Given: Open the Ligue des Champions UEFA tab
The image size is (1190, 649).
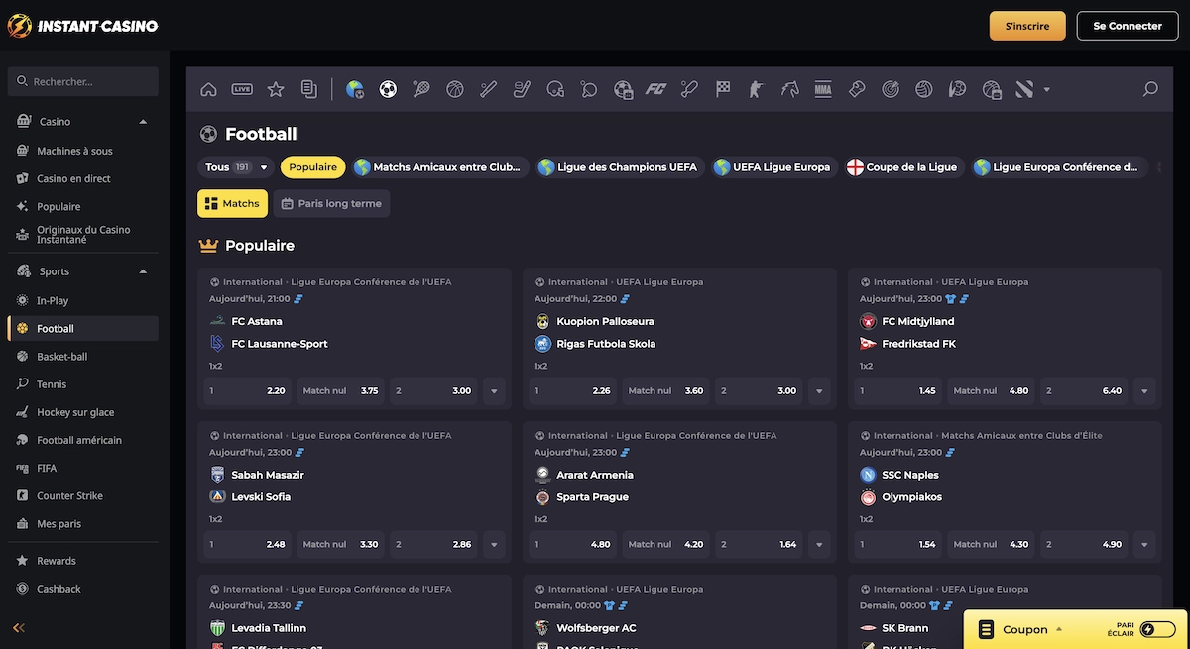Looking at the screenshot, I should pos(618,166).
